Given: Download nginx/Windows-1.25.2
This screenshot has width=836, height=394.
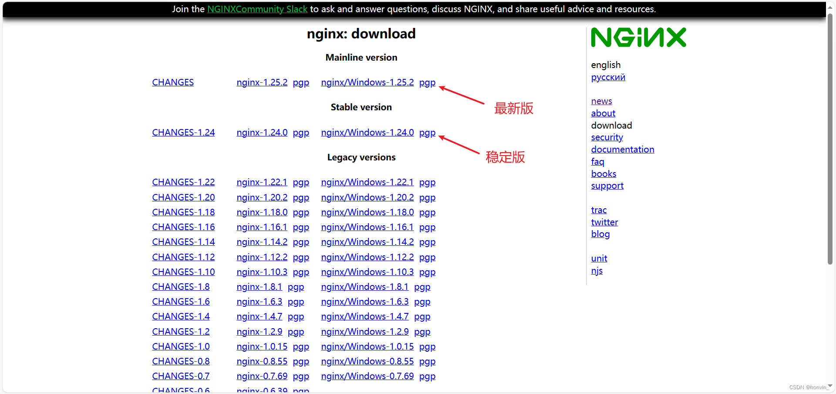Looking at the screenshot, I should click(x=367, y=82).
